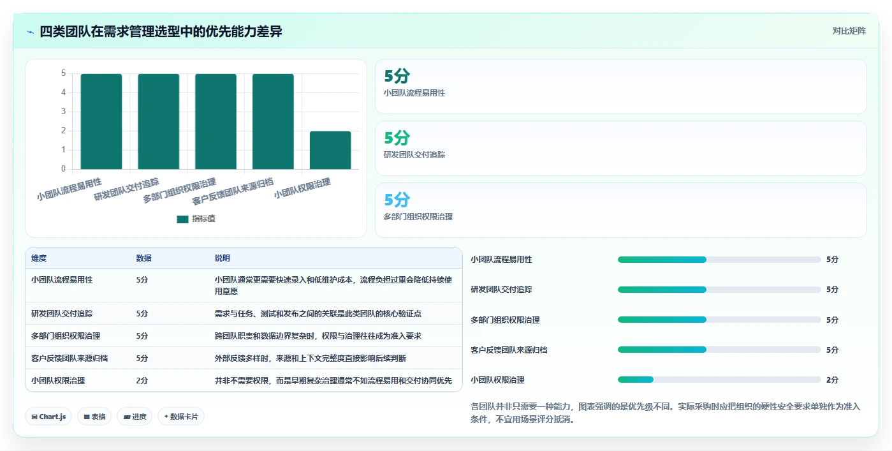Click the title 四类团队在需求管理选型中的优先能力差异

point(161,31)
